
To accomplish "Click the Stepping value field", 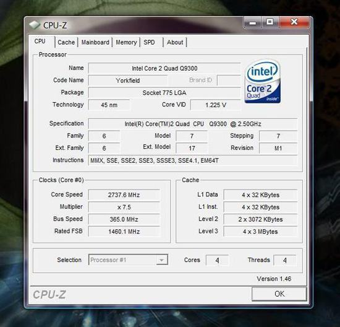I will click(278, 136).
